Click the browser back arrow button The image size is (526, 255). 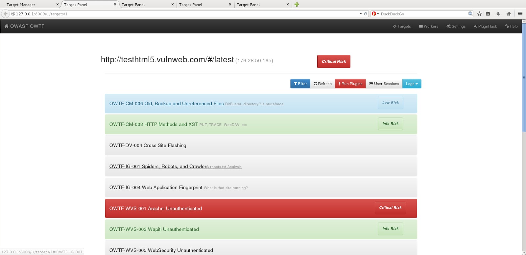point(5,14)
